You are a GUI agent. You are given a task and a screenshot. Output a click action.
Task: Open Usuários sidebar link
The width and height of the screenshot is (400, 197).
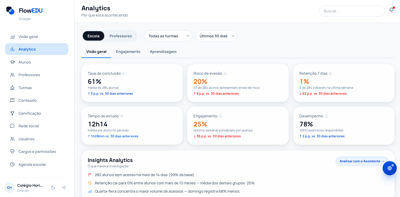[37, 139]
